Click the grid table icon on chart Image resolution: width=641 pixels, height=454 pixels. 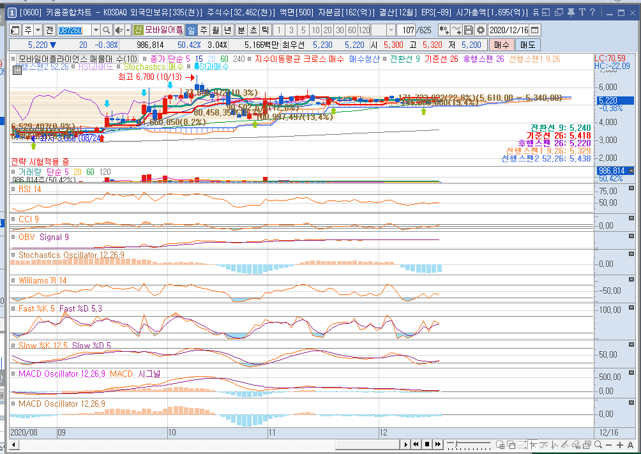17,70
